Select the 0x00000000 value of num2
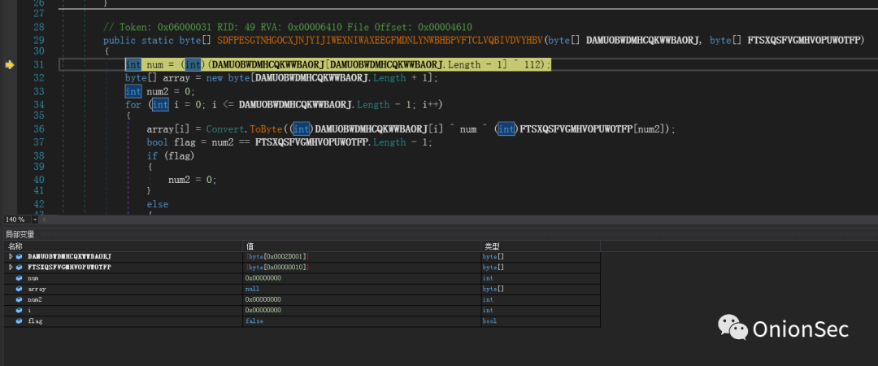 pyautogui.click(x=263, y=300)
